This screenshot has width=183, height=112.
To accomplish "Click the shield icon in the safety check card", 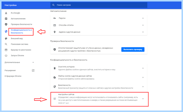I will (55, 49).
